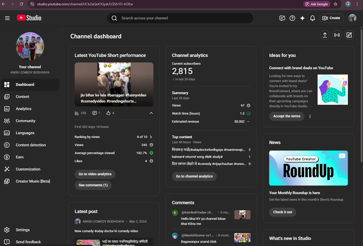Click the @KamleshYadav-z5 commenter name

(197, 213)
